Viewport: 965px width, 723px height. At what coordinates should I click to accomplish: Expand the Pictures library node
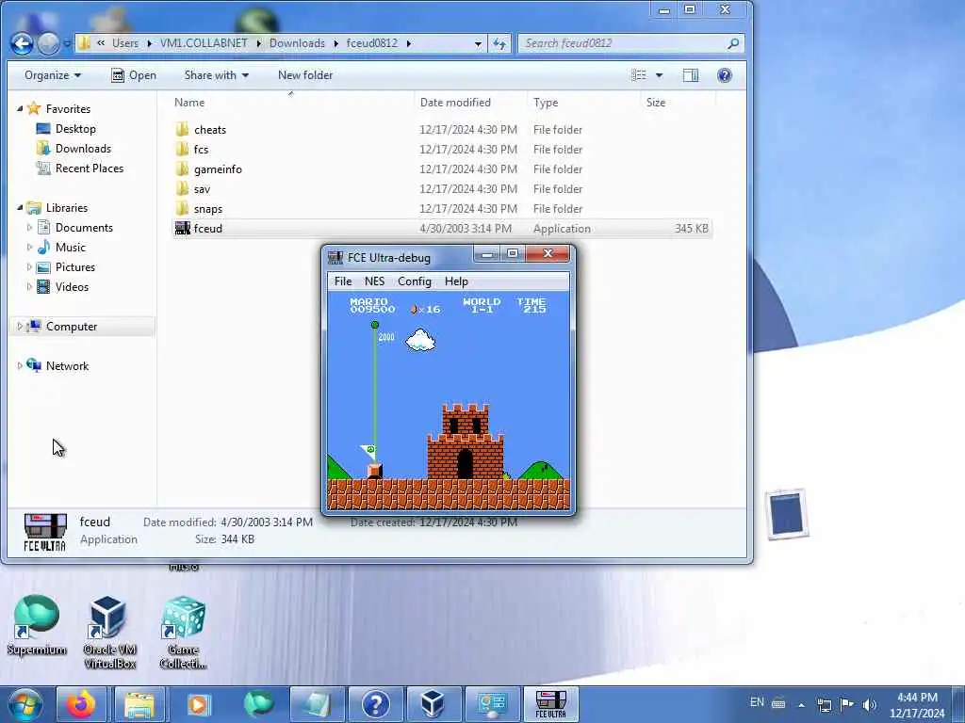pyautogui.click(x=29, y=266)
